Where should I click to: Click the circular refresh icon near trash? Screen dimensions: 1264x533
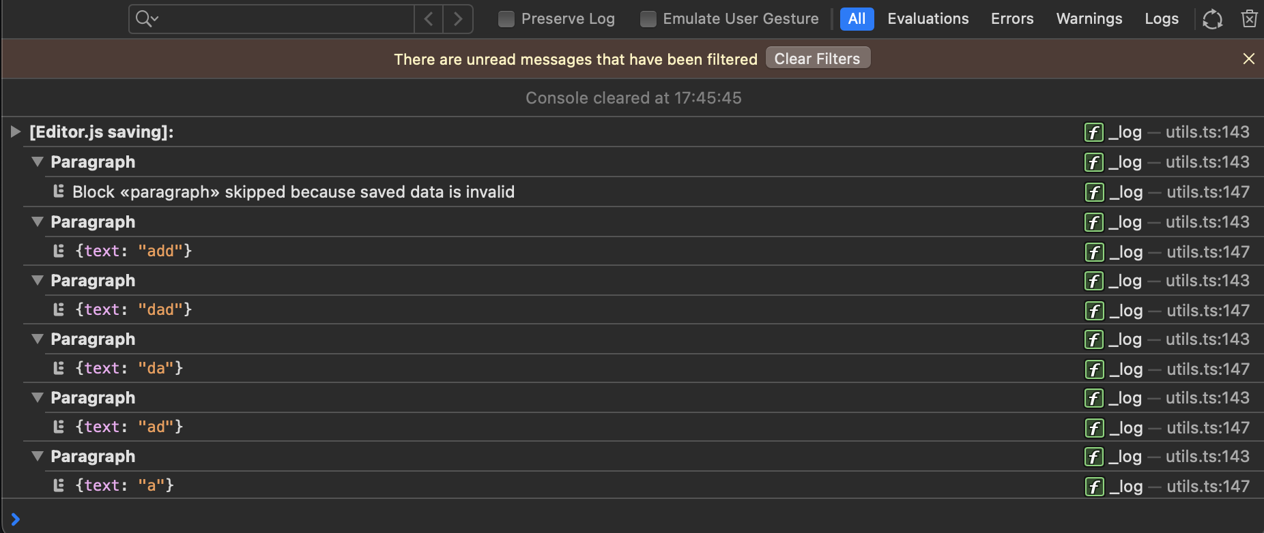point(1213,18)
